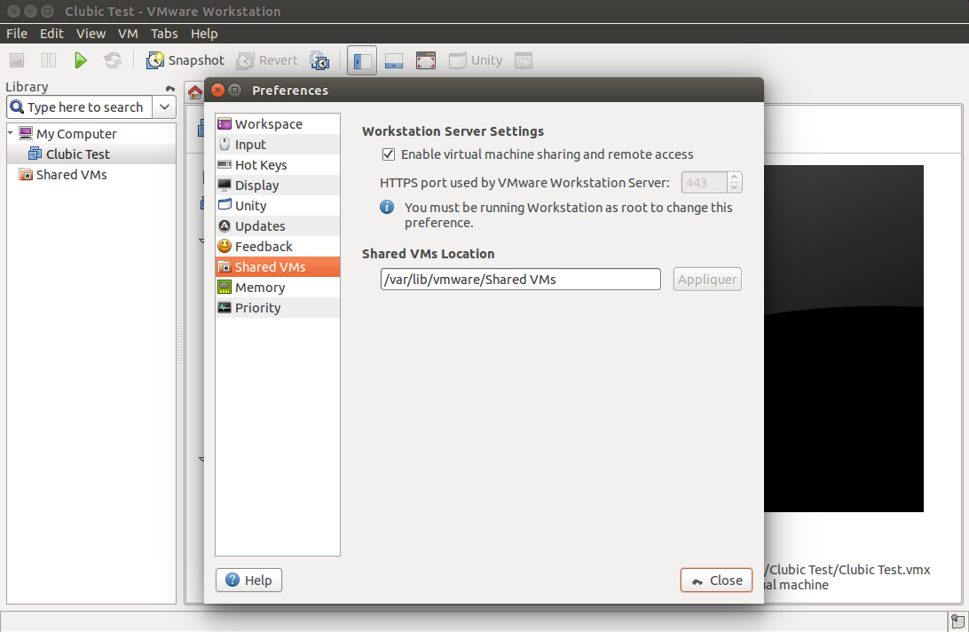Viewport: 969px width, 632px height.
Task: Open the Tabs menu
Action: click(164, 33)
